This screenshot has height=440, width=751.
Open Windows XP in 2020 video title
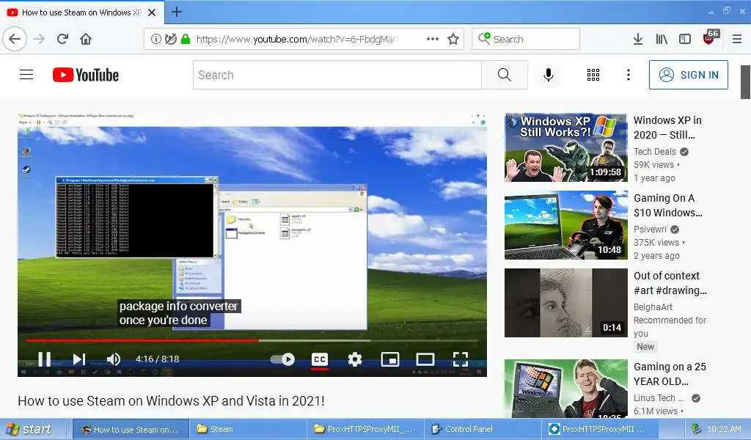click(667, 128)
